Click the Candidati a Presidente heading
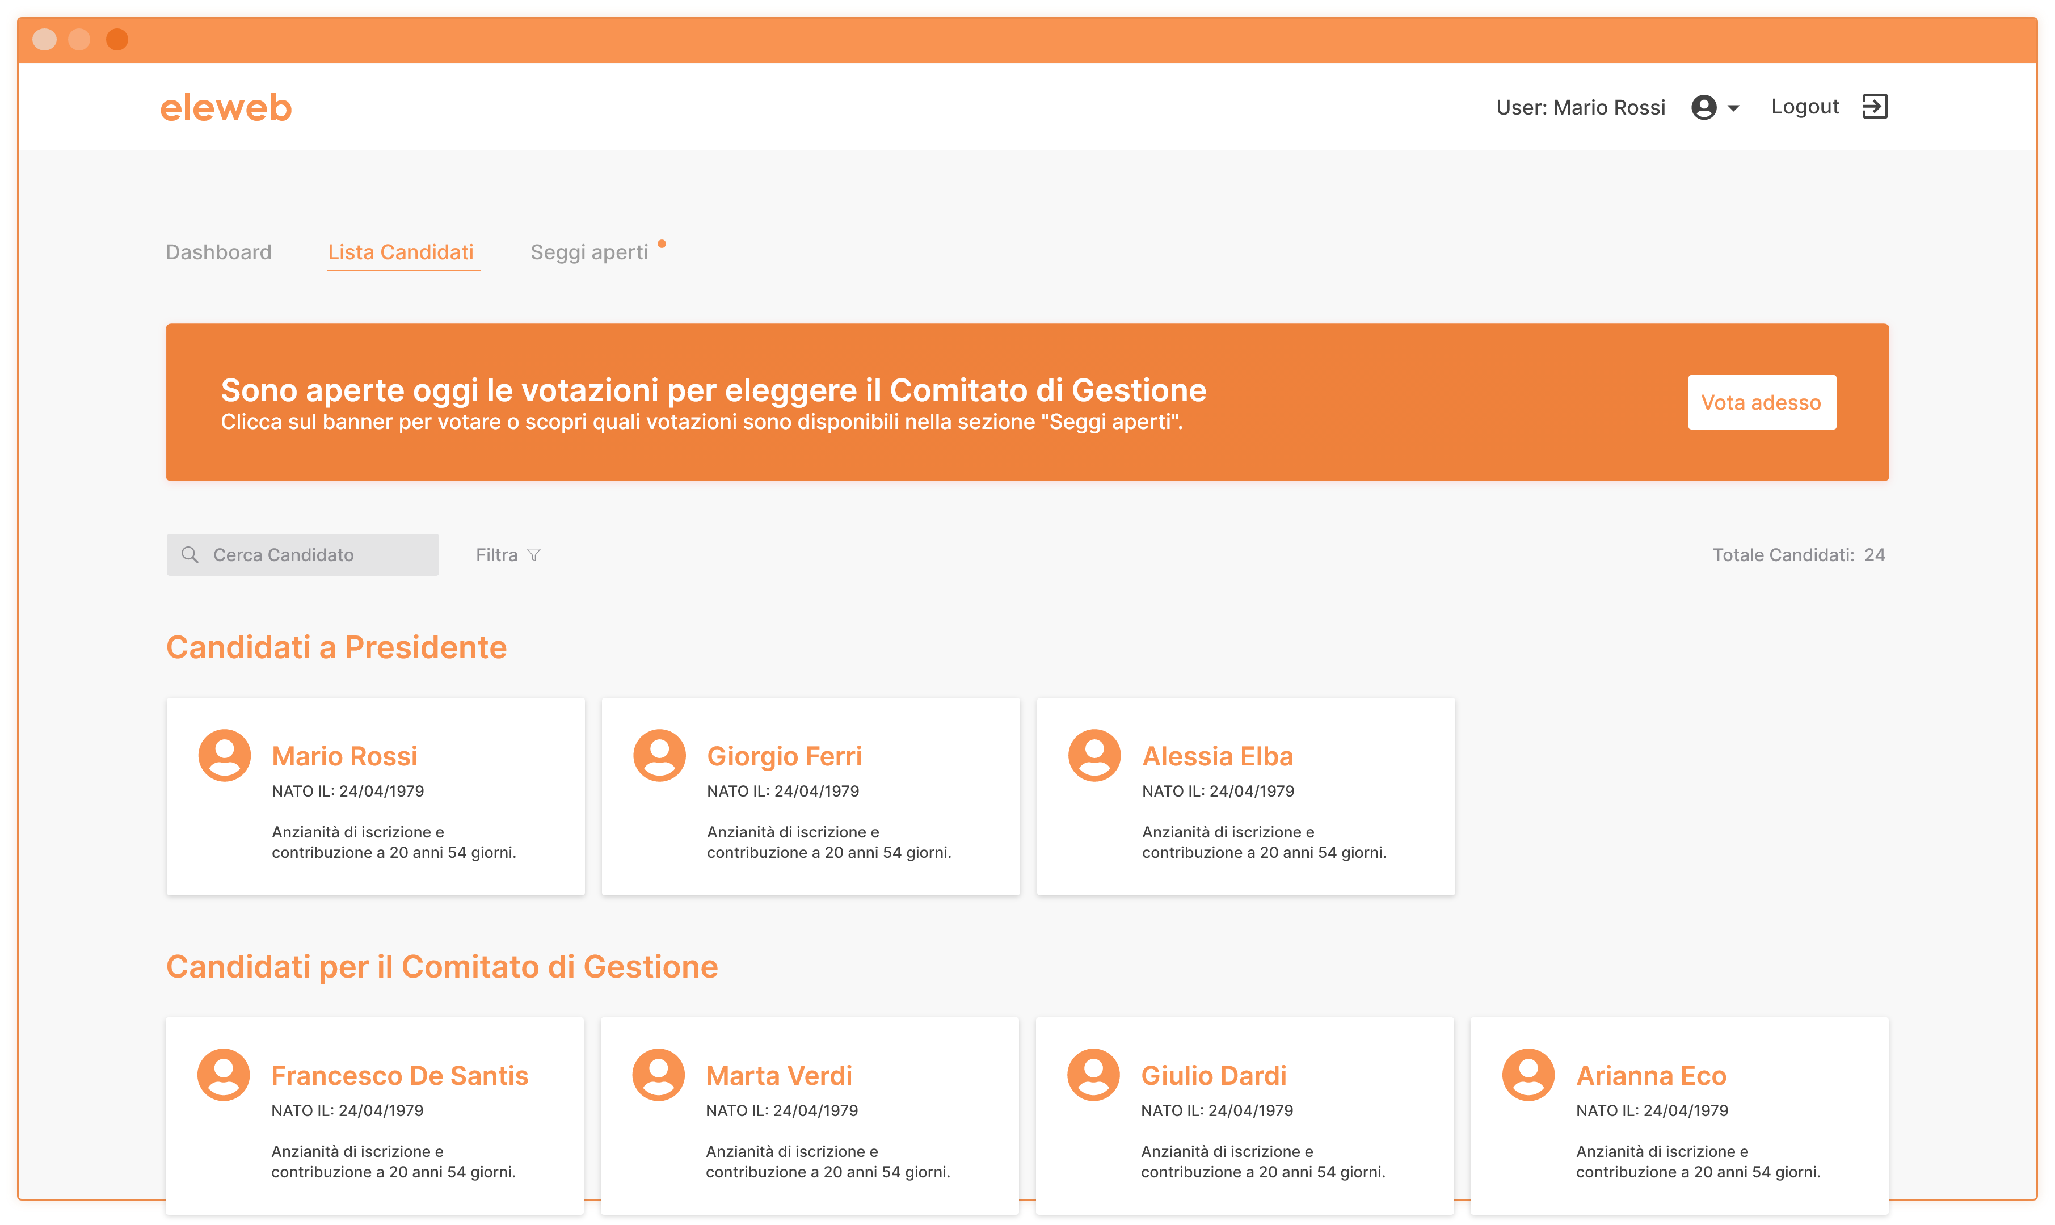The height and width of the screenshot is (1225, 2055). [336, 646]
